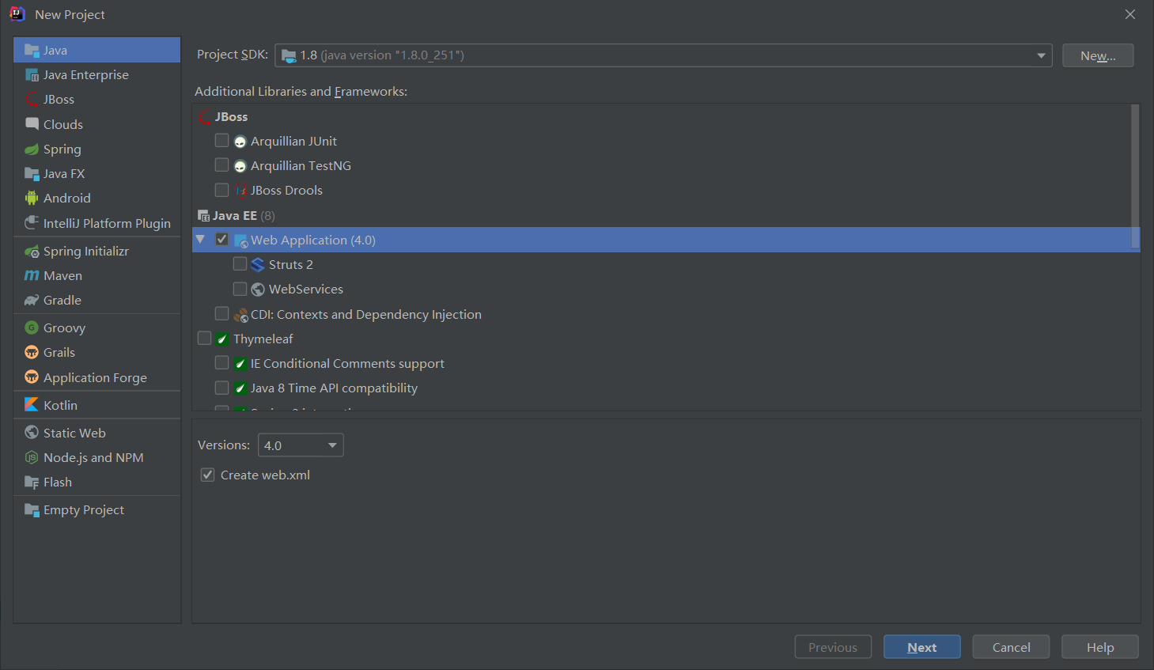This screenshot has width=1154, height=670.
Task: Check the CDI Contexts and Dependency Injection checkbox
Action: point(221,314)
